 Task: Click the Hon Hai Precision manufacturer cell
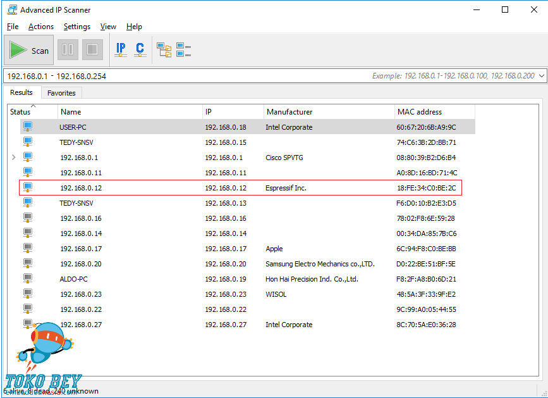312,279
